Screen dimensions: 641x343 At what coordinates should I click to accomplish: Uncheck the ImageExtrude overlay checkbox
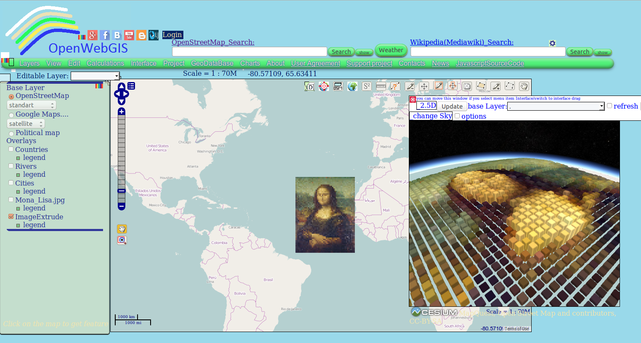coord(11,216)
